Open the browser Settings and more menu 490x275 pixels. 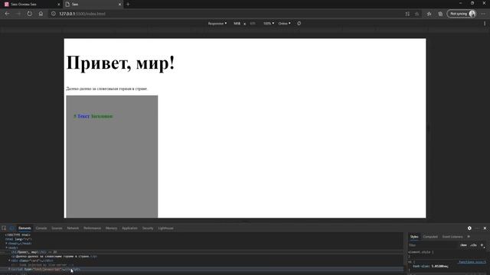(483, 14)
